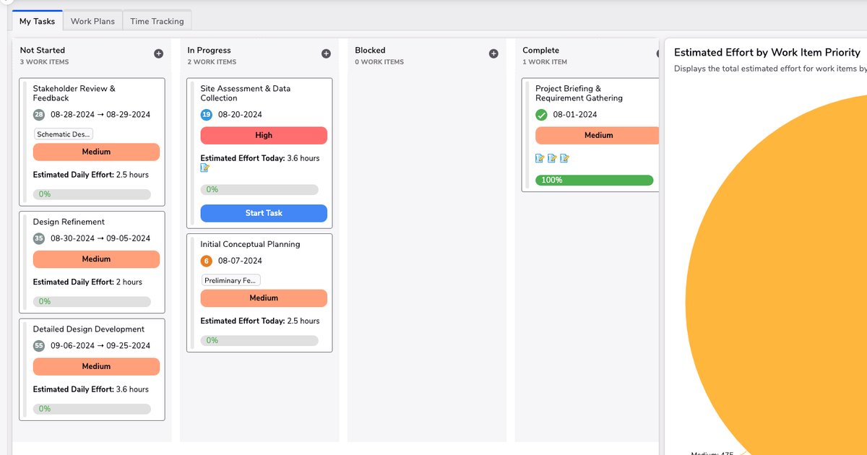Screen dimensions: 867x455
Task: Open first note icon on Project Briefing card
Action: tap(540, 158)
